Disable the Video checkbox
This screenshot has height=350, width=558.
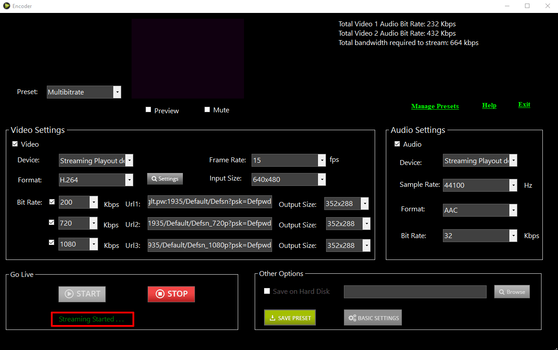point(15,144)
